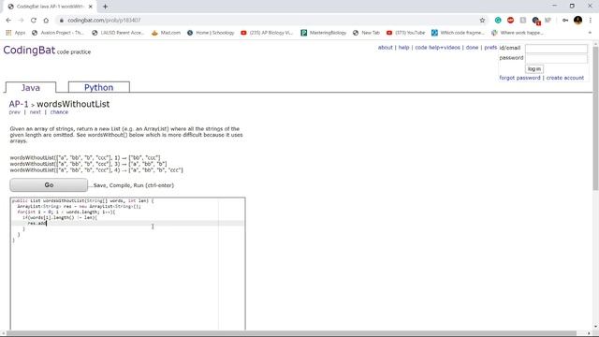Open the Grammarly extension icon
This screenshot has height=337, width=599.
(498, 21)
